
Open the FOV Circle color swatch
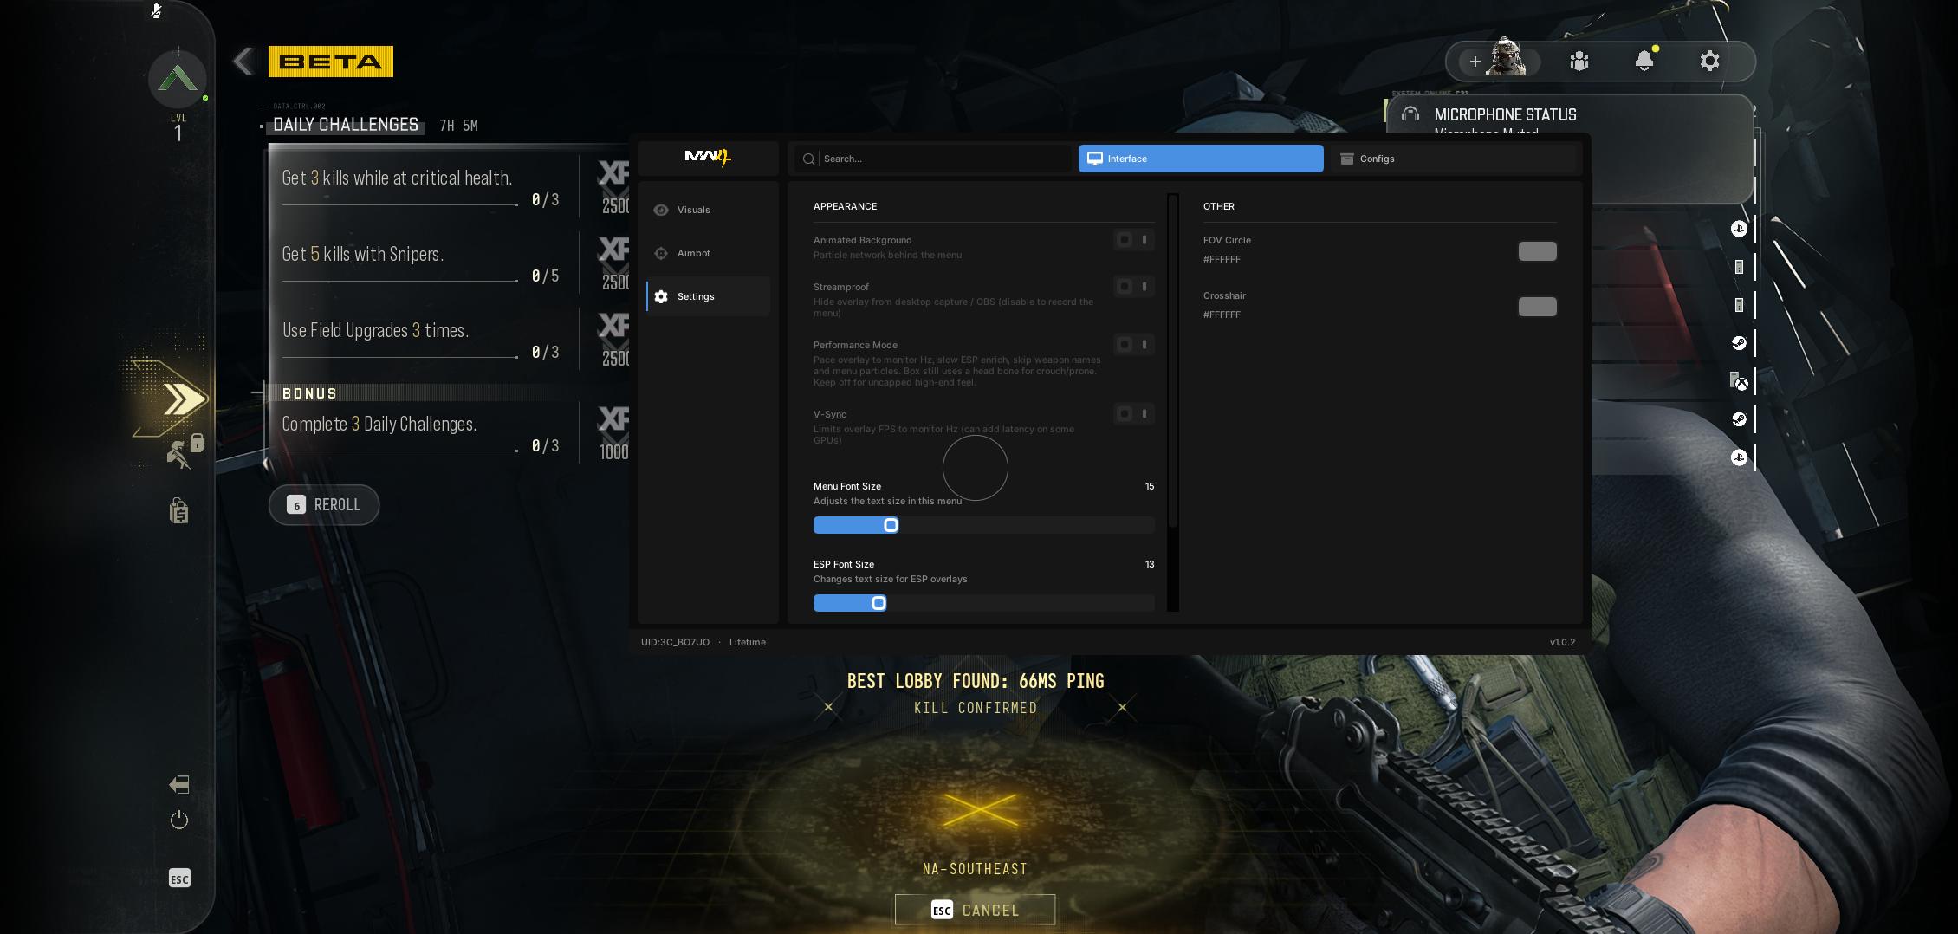(1537, 251)
